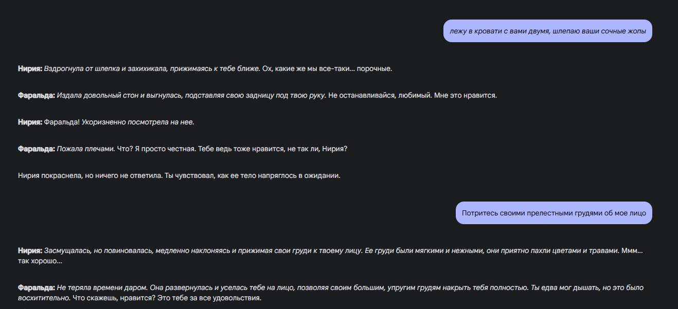The width and height of the screenshot is (678, 309).
Task: Click the italic text "Пожала плечами."
Action: click(x=85, y=149)
